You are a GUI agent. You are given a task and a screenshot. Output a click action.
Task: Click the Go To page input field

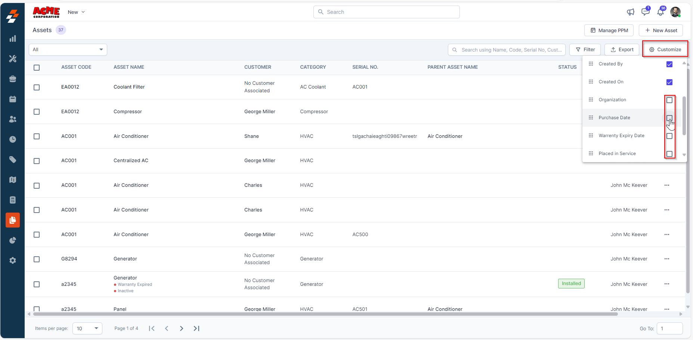[x=669, y=329]
